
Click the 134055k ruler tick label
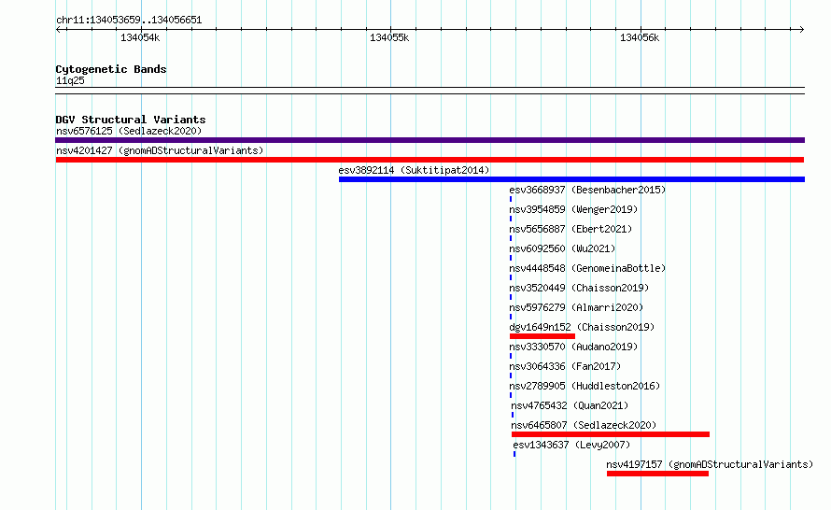389,37
